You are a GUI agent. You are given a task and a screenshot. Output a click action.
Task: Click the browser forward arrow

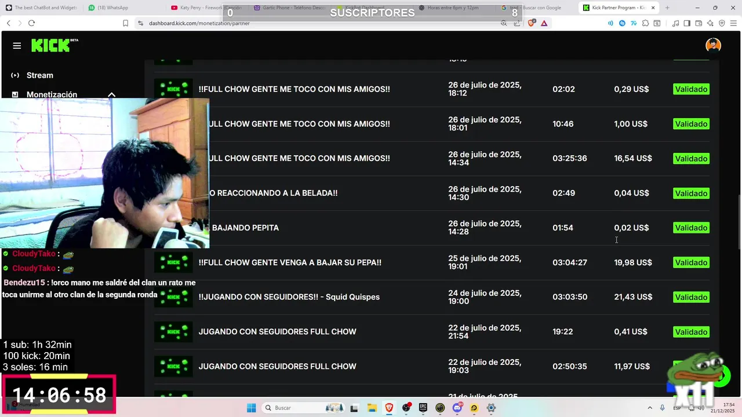coord(19,23)
